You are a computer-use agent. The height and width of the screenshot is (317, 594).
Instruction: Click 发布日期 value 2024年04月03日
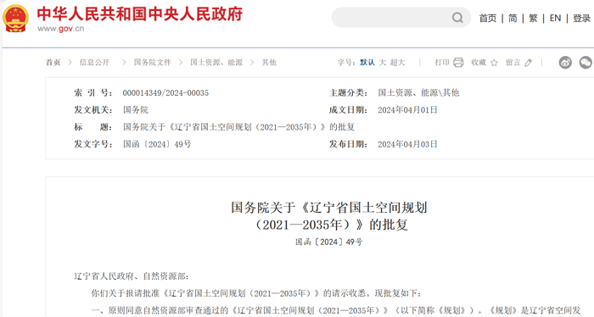pyautogui.click(x=407, y=144)
